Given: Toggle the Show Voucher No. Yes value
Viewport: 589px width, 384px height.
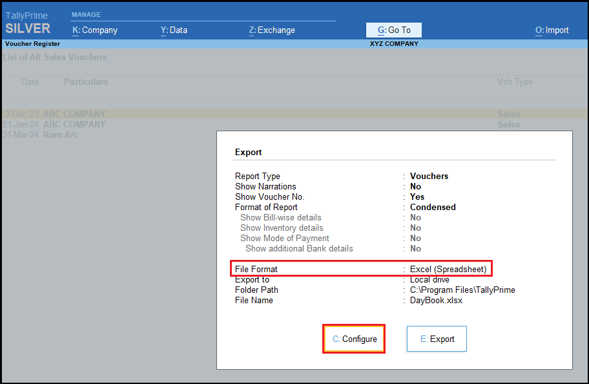Looking at the screenshot, I should pos(417,197).
